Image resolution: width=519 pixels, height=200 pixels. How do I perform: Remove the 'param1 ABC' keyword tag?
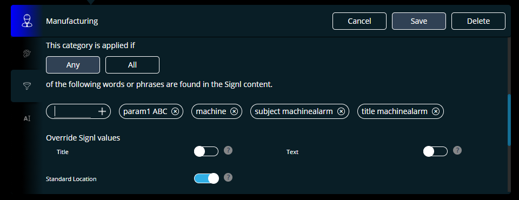pyautogui.click(x=175, y=111)
